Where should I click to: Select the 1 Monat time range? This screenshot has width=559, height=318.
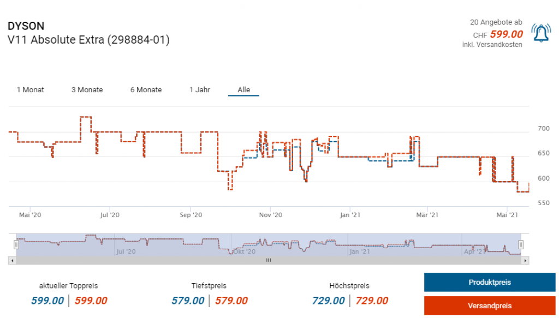coord(31,89)
